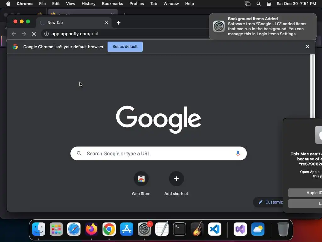Open Control Center in menu bar
Screen dimensions: 322x242
pyautogui.click(x=269, y=4)
